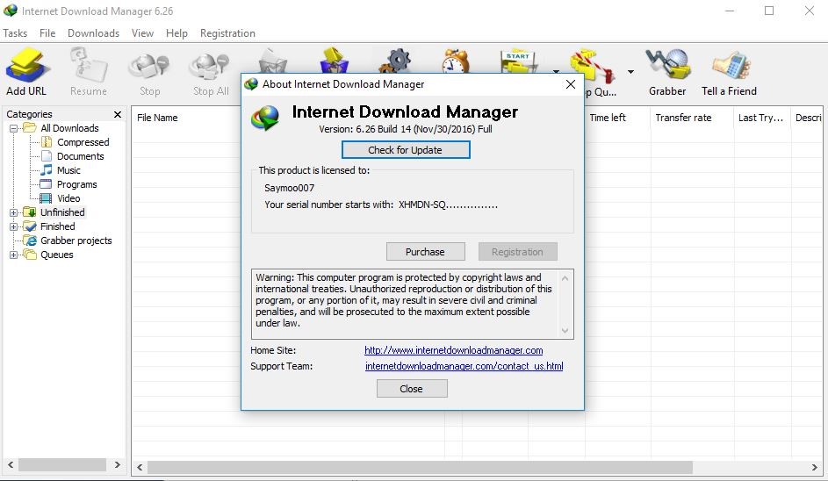Image resolution: width=828 pixels, height=481 pixels.
Task: Select the Unfinished folder
Action: coord(61,212)
